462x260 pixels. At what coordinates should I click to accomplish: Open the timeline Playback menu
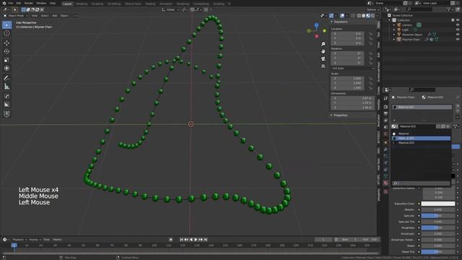[x=19, y=240]
